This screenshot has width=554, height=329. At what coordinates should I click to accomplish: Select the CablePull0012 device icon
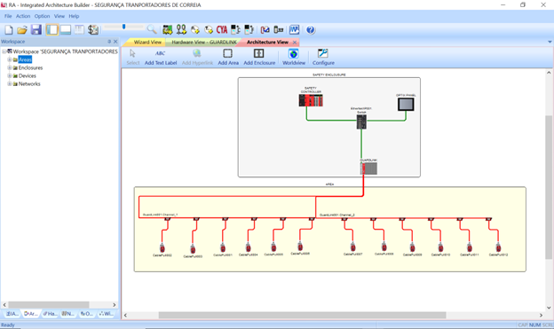click(498, 247)
